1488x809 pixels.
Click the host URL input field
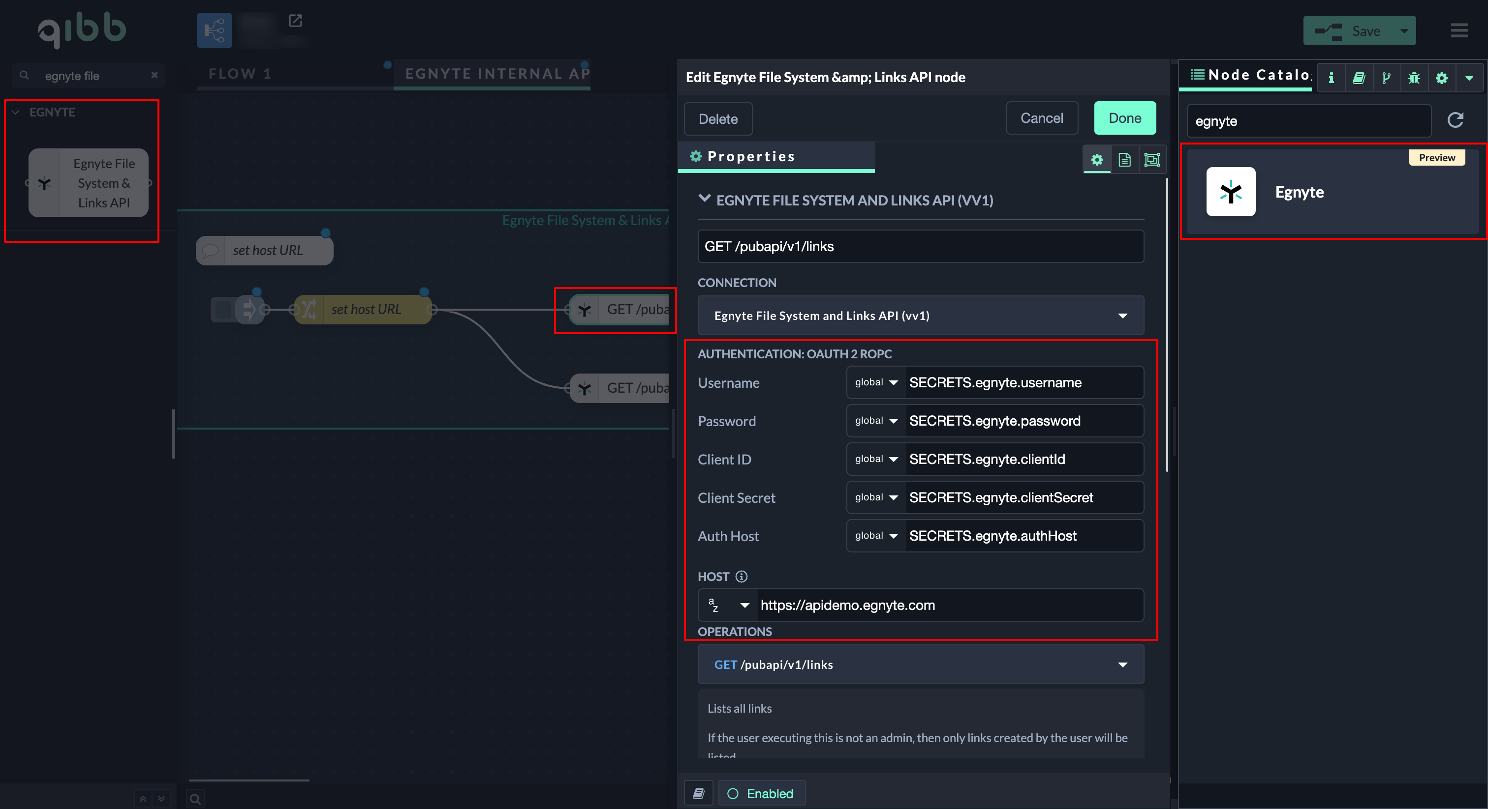pos(947,605)
